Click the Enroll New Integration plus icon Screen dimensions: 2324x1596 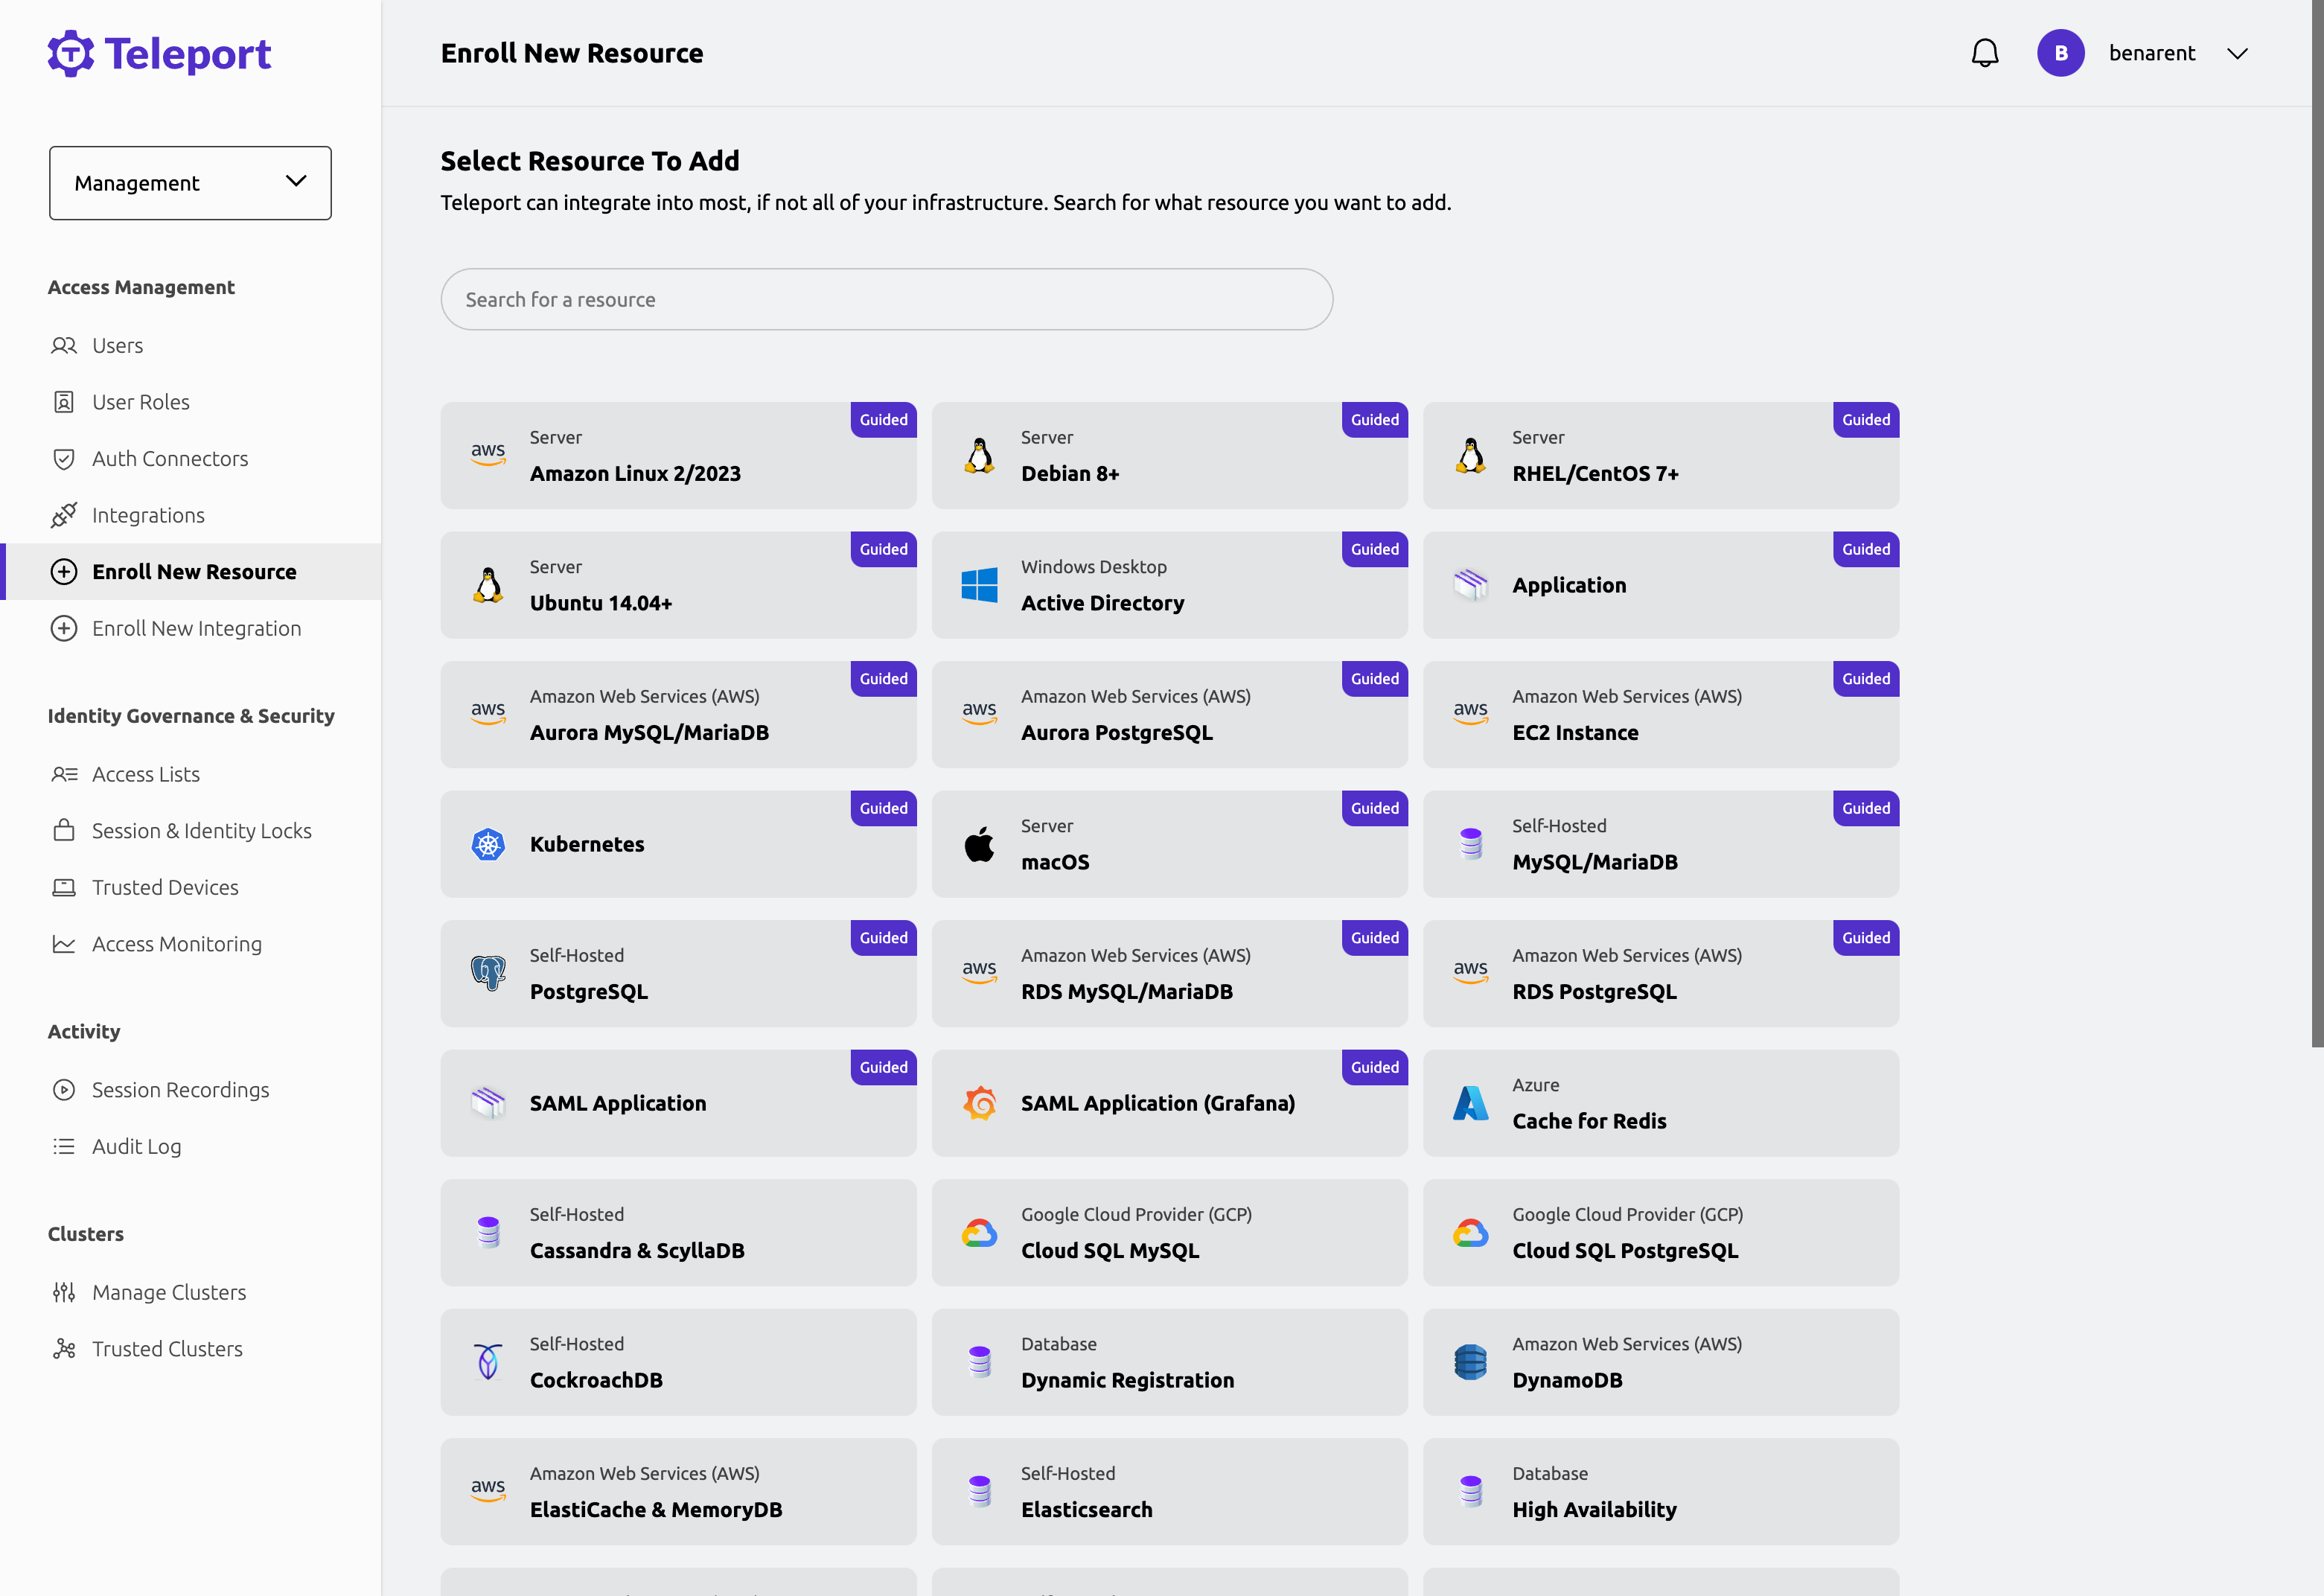[x=64, y=628]
